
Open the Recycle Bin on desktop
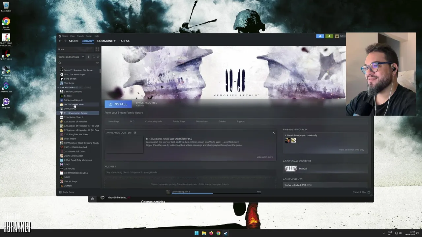(x=6, y=7)
